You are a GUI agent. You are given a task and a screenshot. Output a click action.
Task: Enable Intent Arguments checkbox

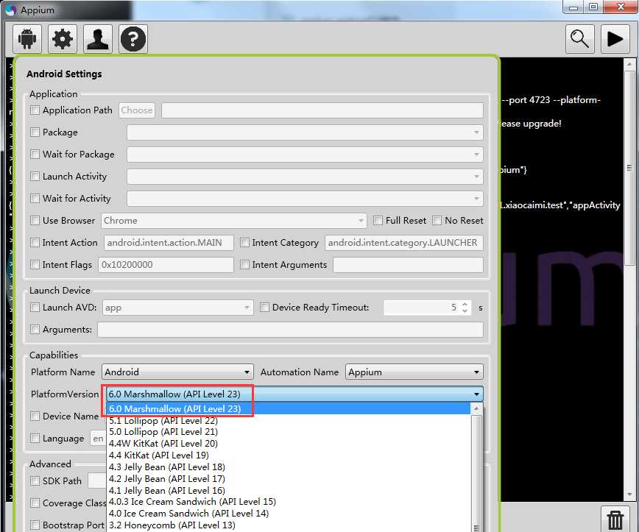(244, 264)
